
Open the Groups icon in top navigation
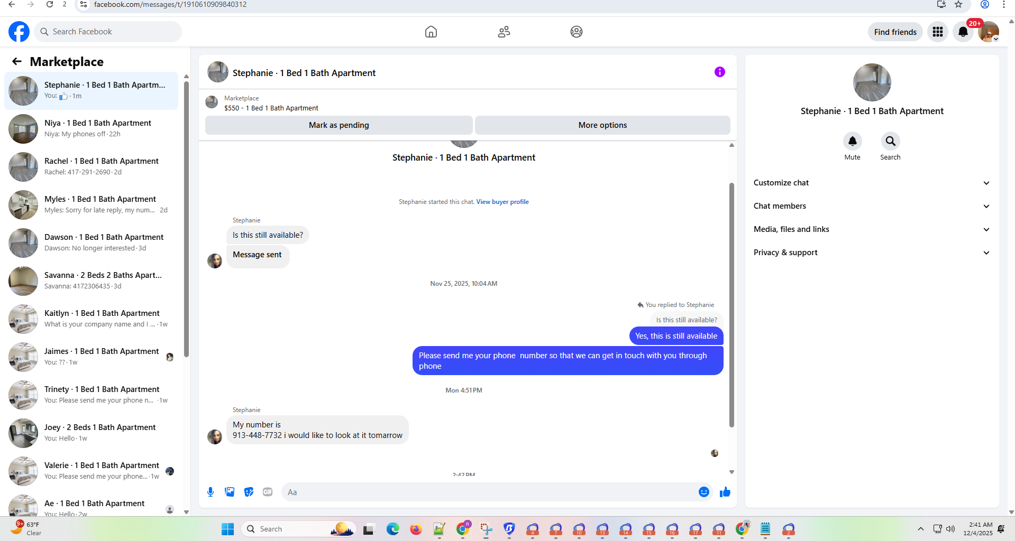[577, 32]
